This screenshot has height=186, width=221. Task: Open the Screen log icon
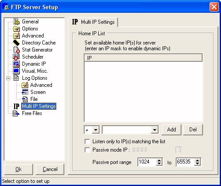click(x=25, y=92)
